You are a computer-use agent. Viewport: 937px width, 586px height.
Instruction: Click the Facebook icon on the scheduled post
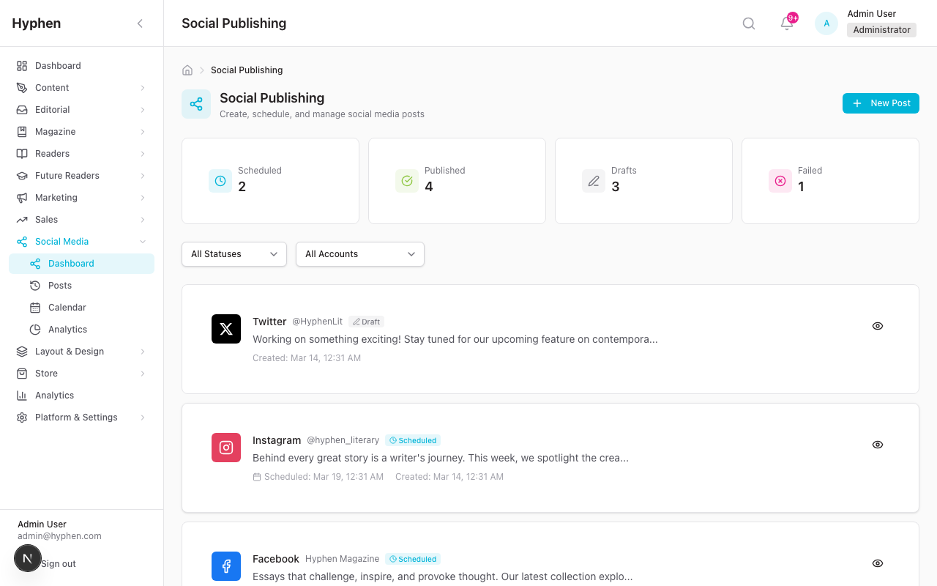point(226,566)
